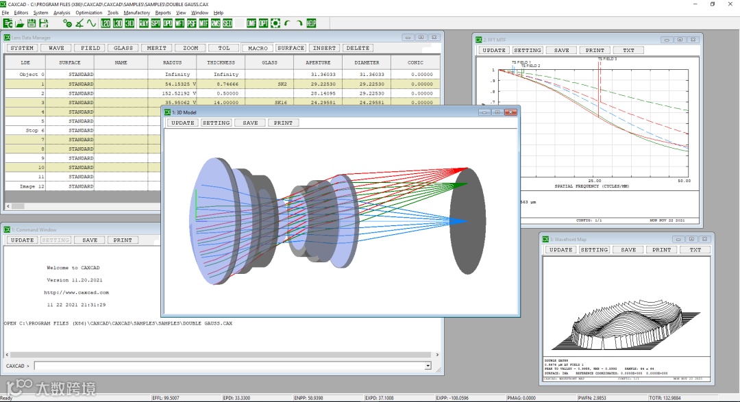Click SETTING in the Wavefront Map window
Image resolution: width=740 pixels, height=402 pixels.
[594, 250]
